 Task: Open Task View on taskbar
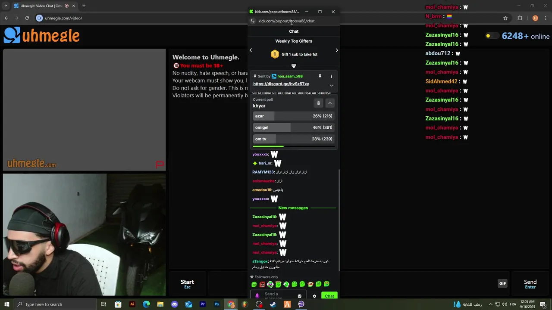[103, 304]
